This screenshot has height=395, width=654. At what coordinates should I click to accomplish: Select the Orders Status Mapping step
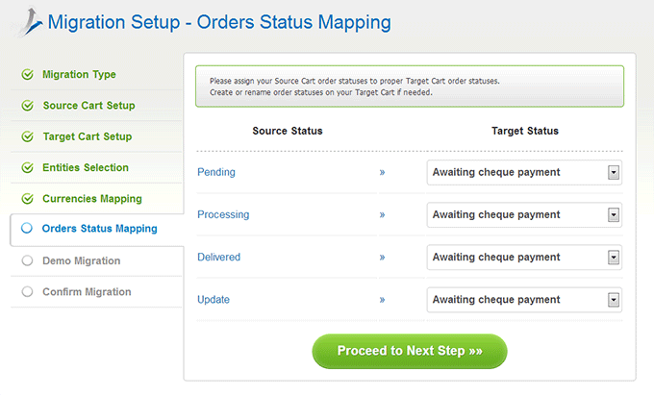pos(100,229)
